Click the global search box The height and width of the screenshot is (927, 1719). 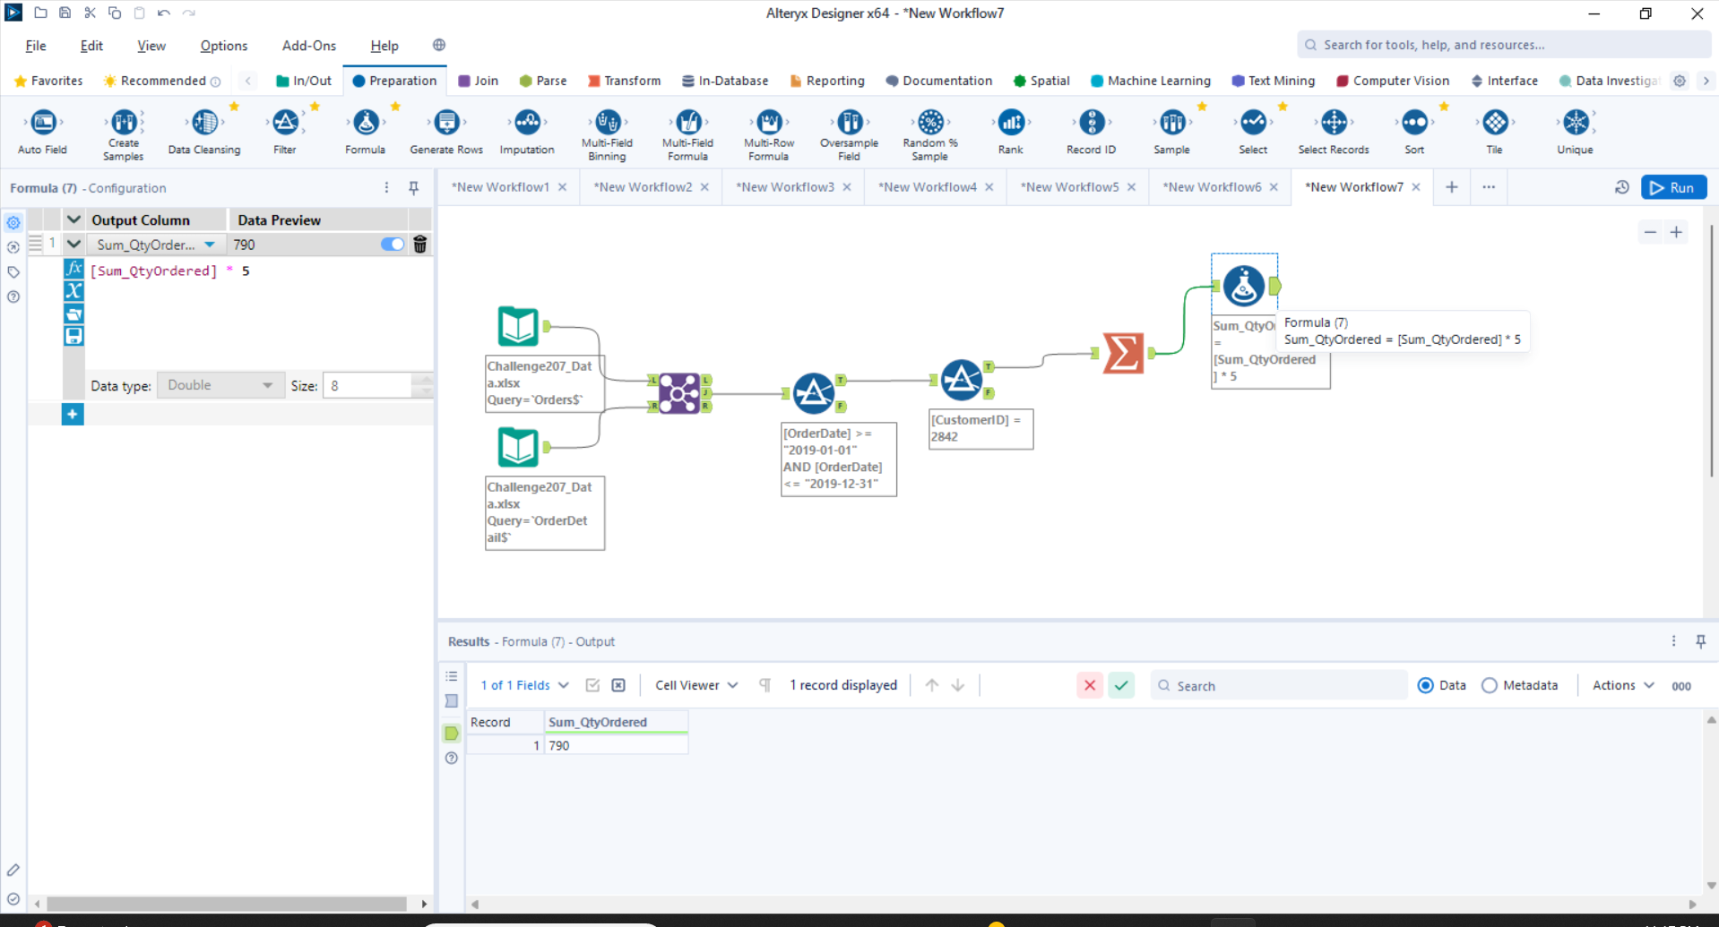[1503, 45]
